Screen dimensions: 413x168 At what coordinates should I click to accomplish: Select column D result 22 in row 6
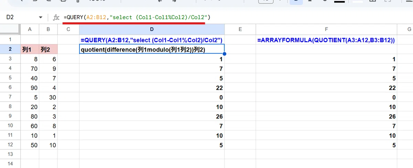(x=152, y=88)
